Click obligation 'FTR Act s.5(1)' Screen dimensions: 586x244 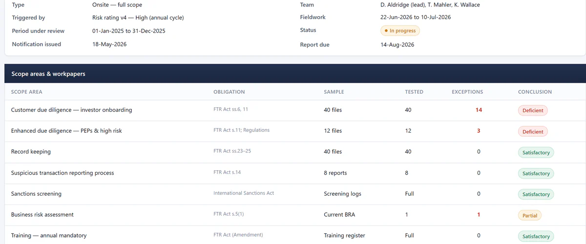tap(229, 214)
